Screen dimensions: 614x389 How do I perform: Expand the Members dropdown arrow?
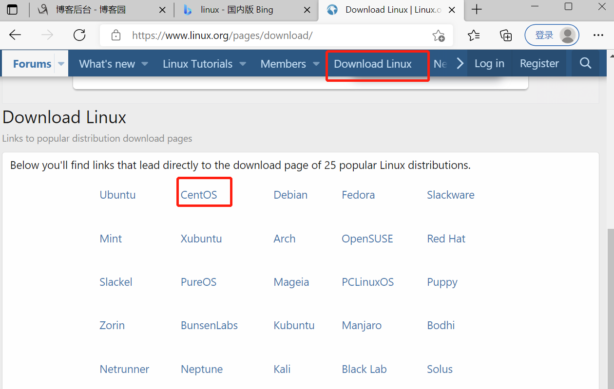click(x=316, y=64)
